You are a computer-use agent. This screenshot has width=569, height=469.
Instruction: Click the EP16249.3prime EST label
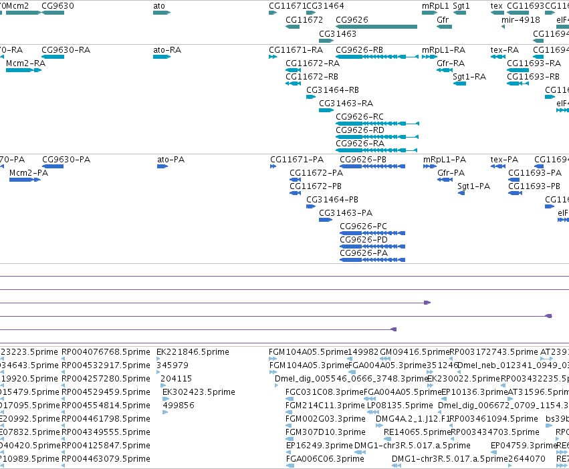pos(320,446)
